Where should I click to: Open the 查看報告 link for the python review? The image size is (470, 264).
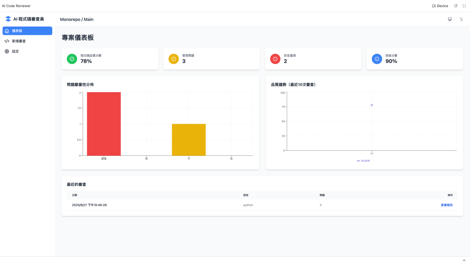point(447,205)
